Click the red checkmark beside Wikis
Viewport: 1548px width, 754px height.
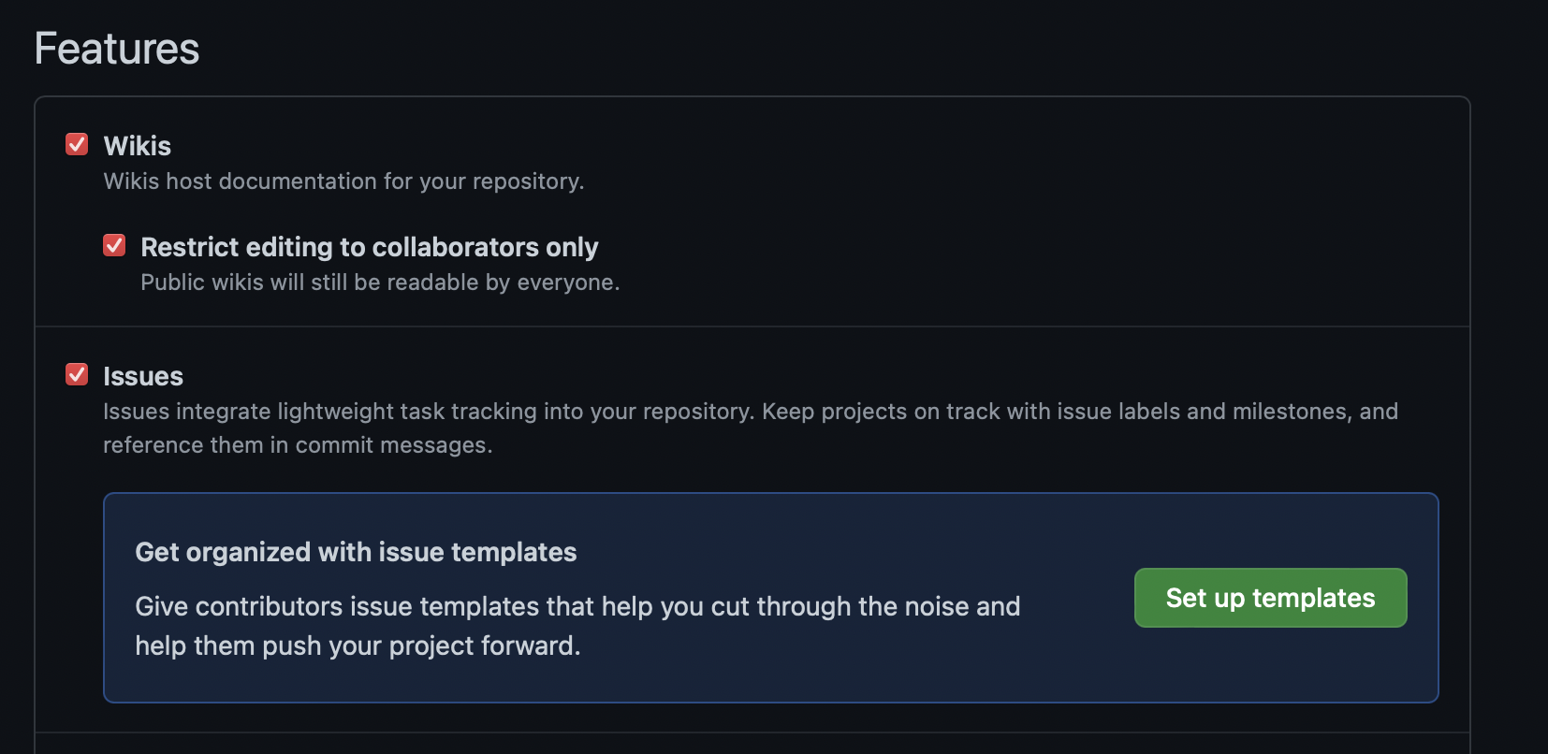pos(77,145)
